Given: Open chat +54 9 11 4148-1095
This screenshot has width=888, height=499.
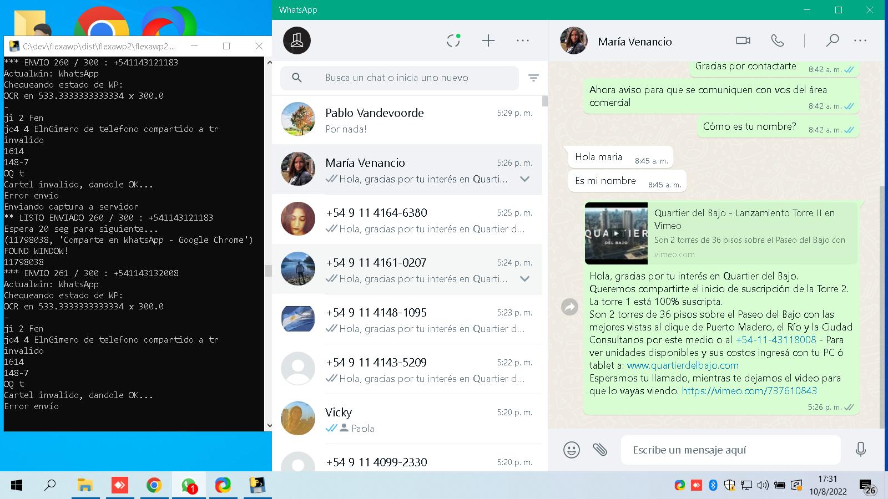Looking at the screenshot, I should 407,319.
